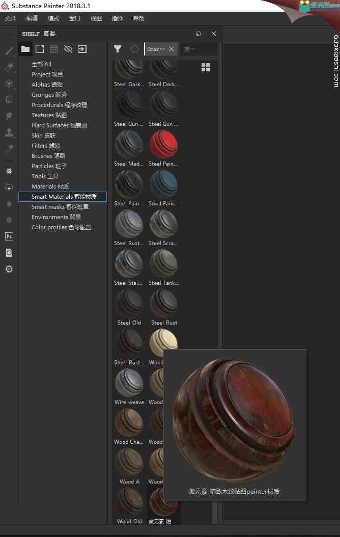Image resolution: width=340 pixels, height=537 pixels.
Task: Open the shelf filter funnel icon
Action: (x=118, y=49)
